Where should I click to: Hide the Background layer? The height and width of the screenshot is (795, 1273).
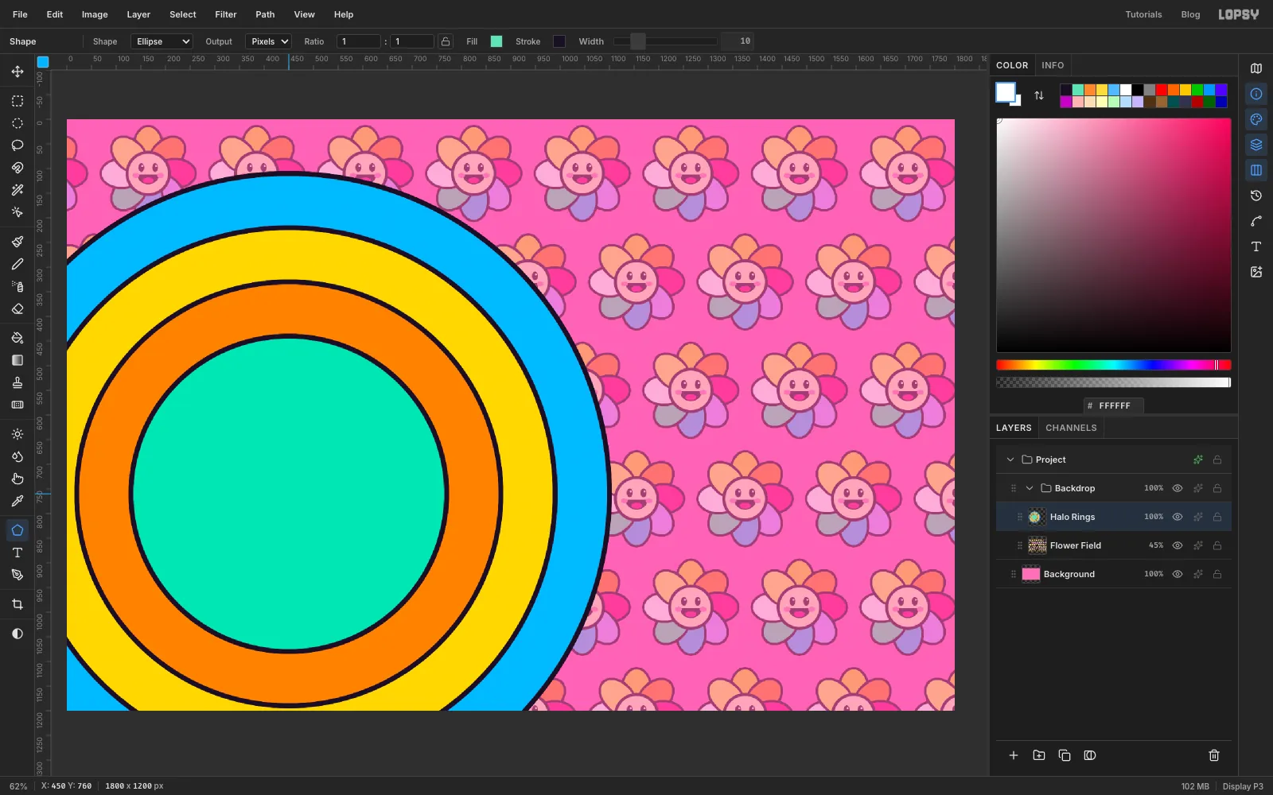(1178, 574)
